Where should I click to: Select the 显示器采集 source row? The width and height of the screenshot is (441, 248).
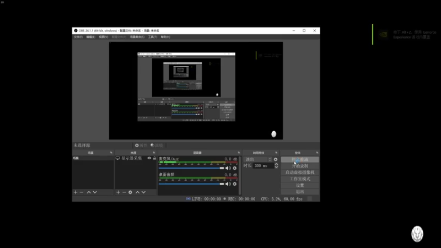click(x=136, y=158)
